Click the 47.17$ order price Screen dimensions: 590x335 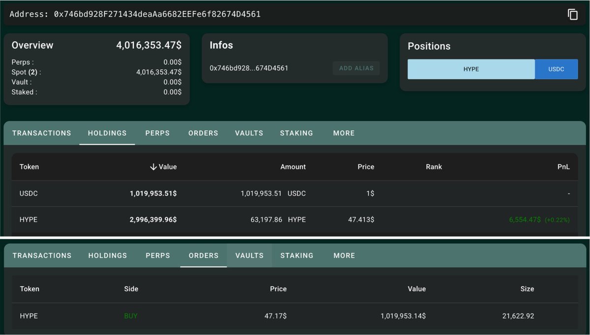275,316
